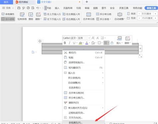Viewport: 158px width, 124px height.
Task: Switch to the 视图 ribbon tab
Action: (95, 8)
